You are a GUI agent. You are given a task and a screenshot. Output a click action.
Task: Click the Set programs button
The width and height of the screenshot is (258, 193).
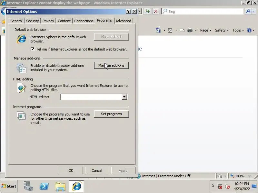[111, 114]
